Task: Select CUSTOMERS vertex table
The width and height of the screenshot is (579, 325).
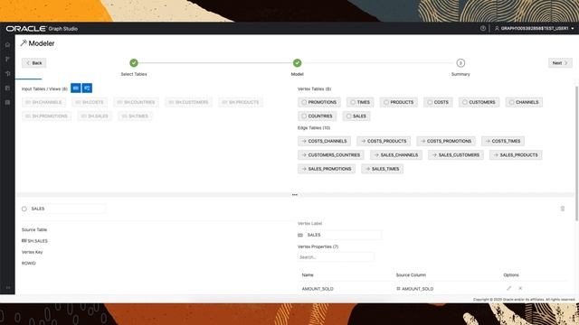Action: tap(479, 102)
